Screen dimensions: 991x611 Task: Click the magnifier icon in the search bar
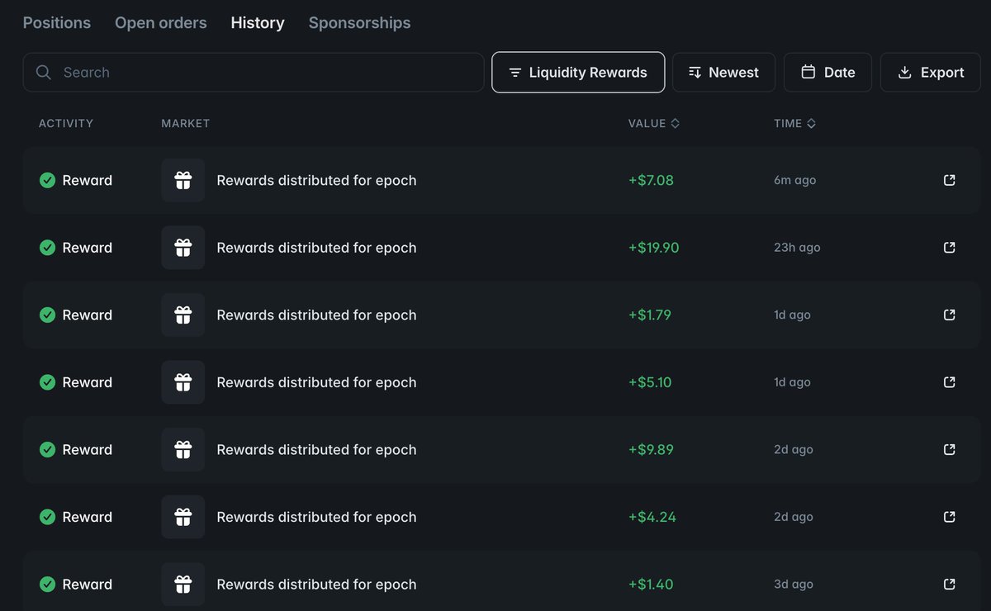(44, 73)
